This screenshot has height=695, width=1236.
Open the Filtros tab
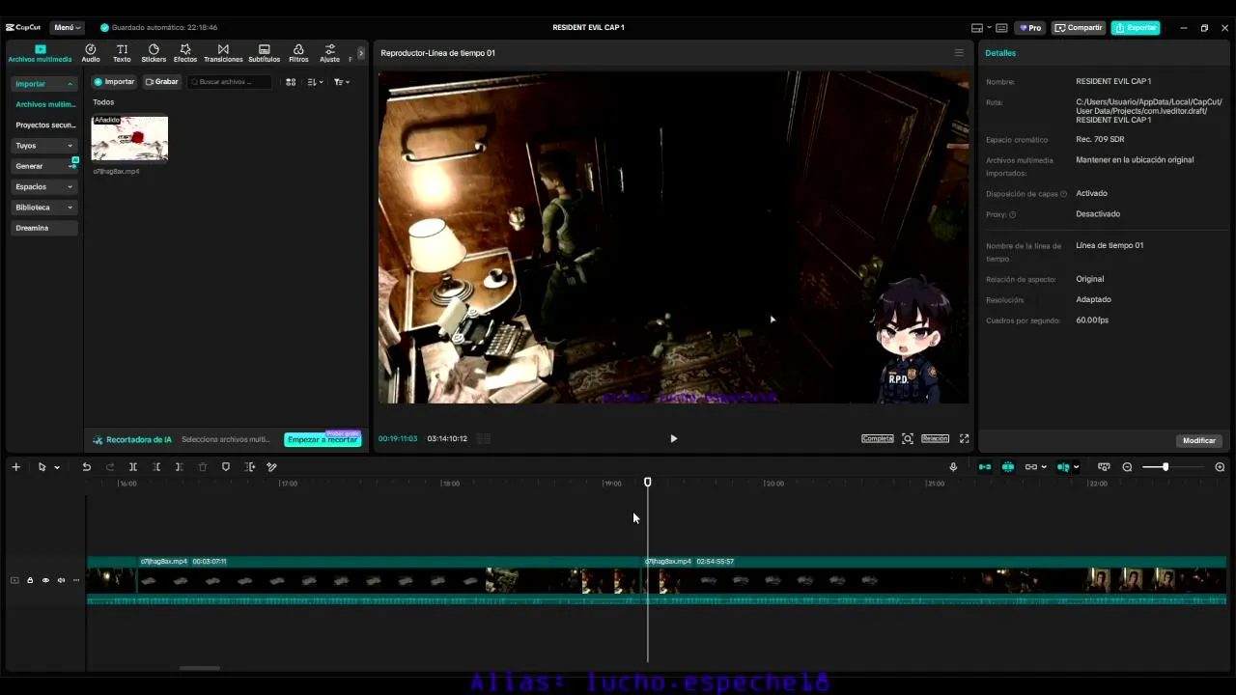click(x=298, y=53)
